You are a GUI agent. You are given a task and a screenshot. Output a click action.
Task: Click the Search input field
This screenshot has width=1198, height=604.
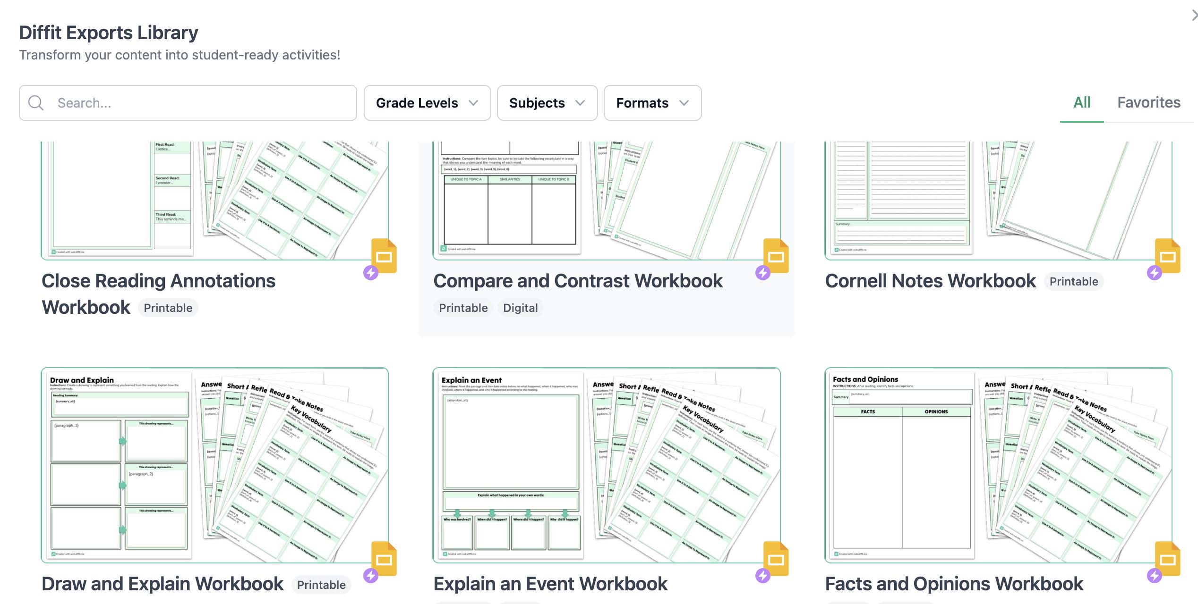click(188, 103)
